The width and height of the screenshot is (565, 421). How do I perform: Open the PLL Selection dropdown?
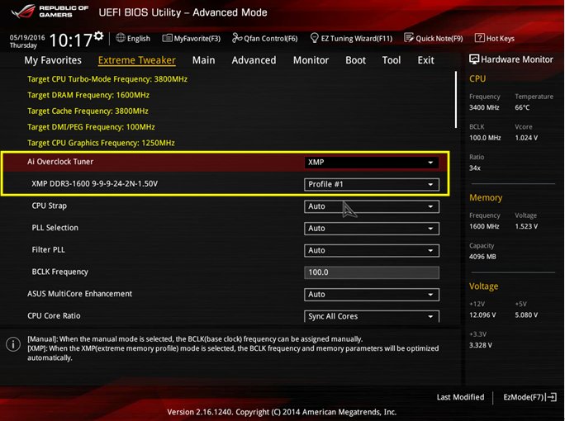[371, 229]
